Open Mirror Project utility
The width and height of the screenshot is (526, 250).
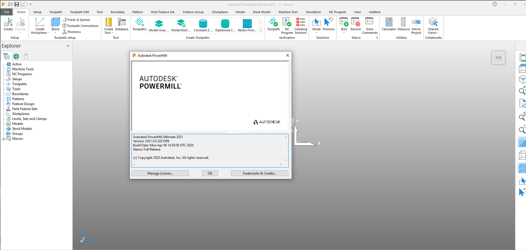click(x=416, y=26)
